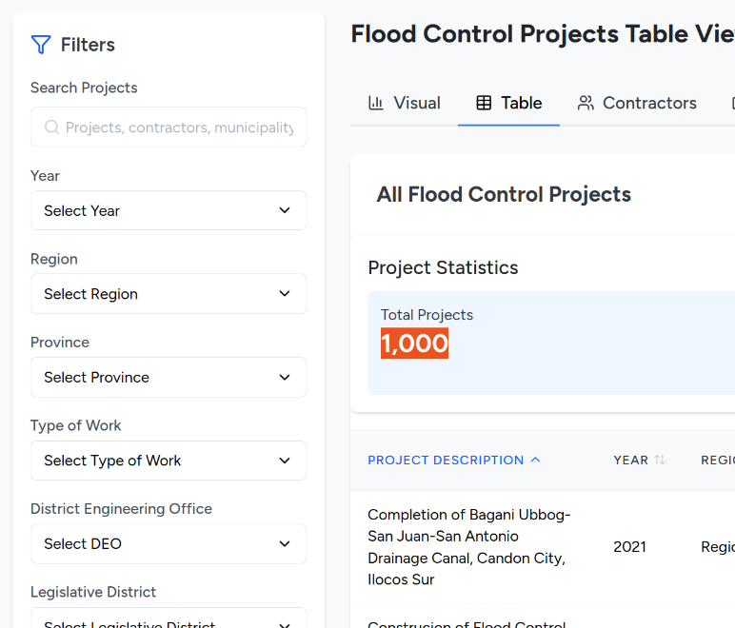Switch to the Visual tab
This screenshot has width=735, height=628.
point(417,103)
